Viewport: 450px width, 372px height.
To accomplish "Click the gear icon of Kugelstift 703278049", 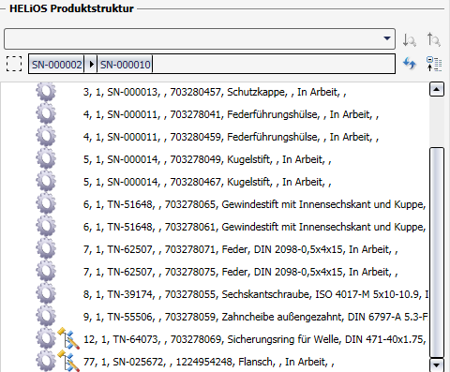I will 46,159.
